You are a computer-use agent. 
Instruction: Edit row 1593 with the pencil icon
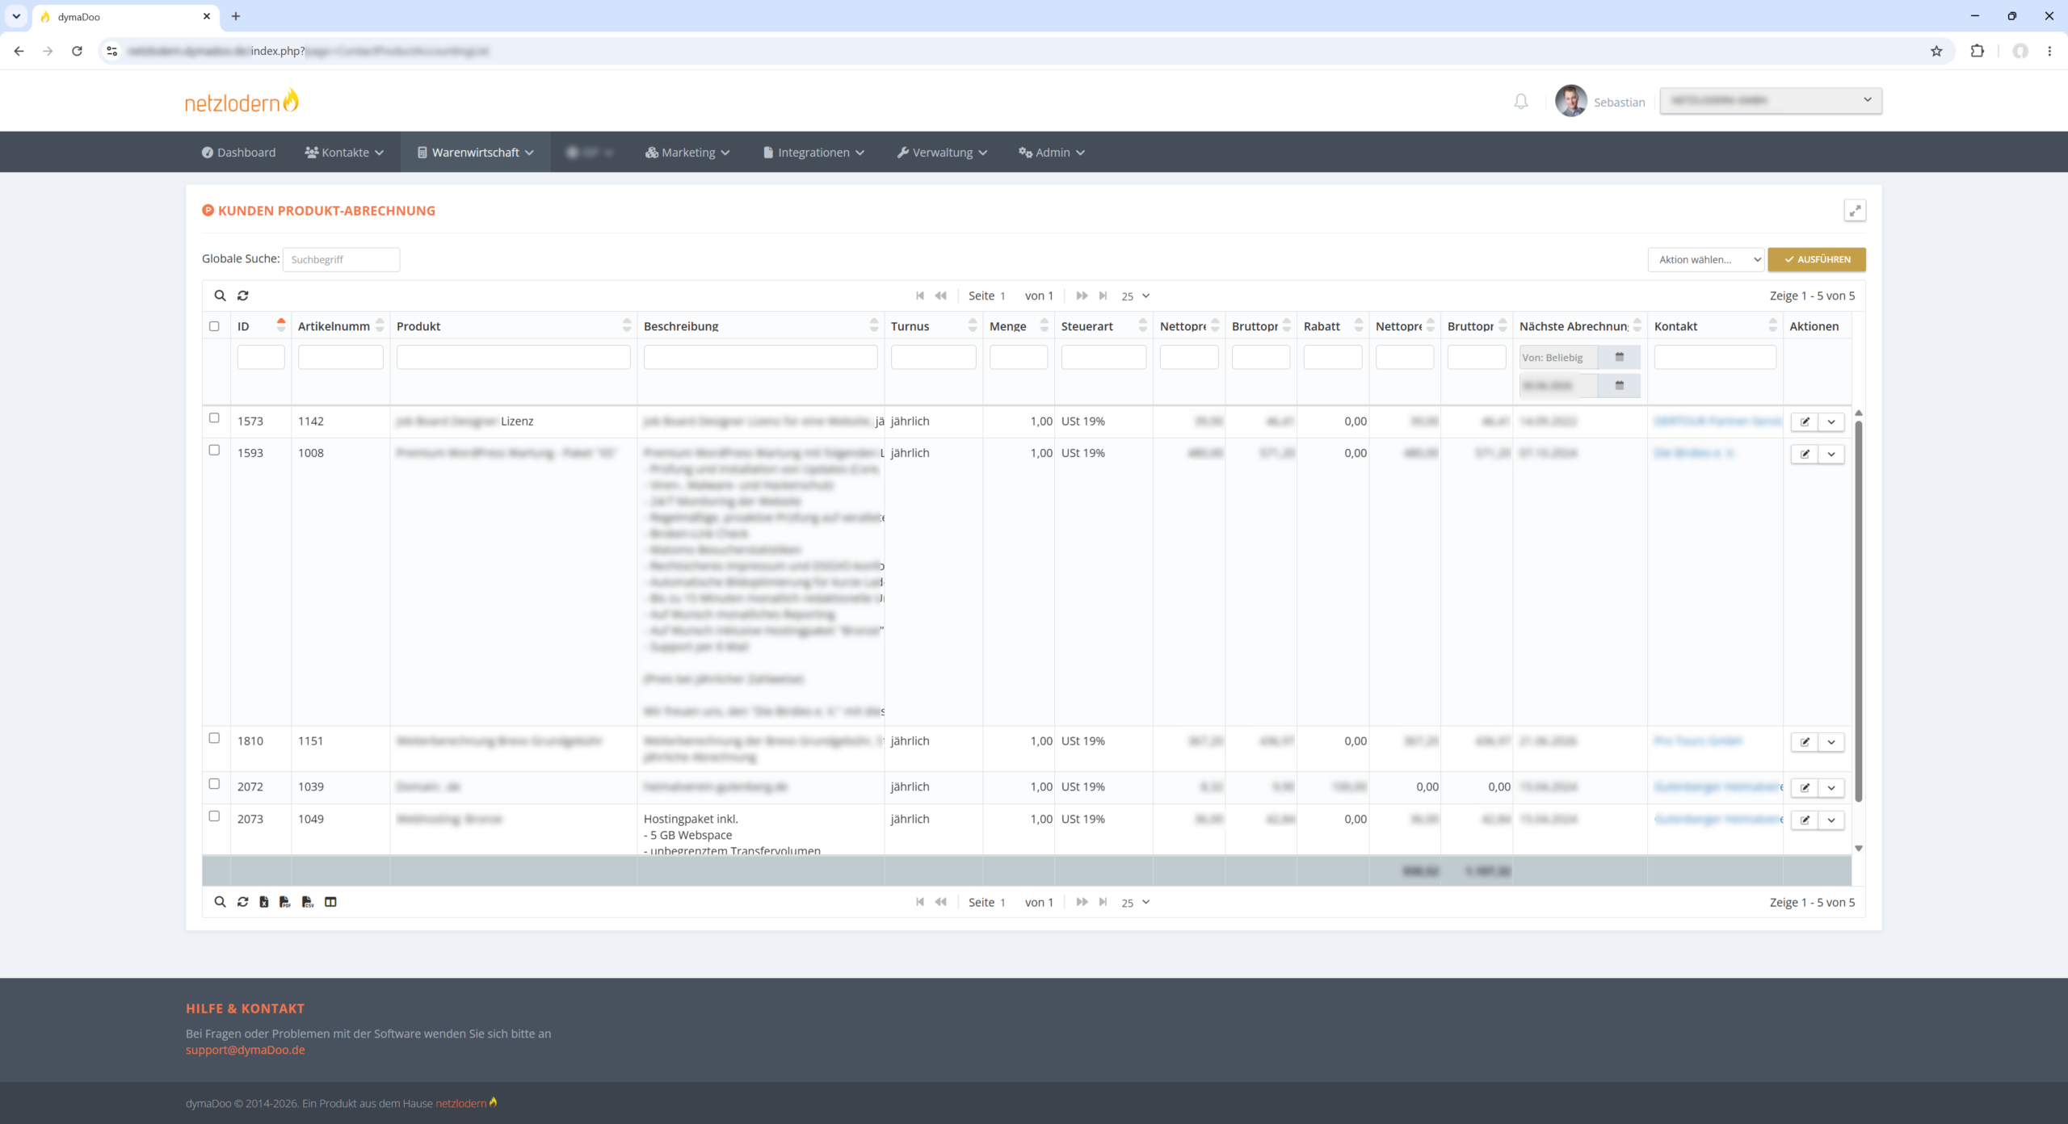click(1805, 454)
